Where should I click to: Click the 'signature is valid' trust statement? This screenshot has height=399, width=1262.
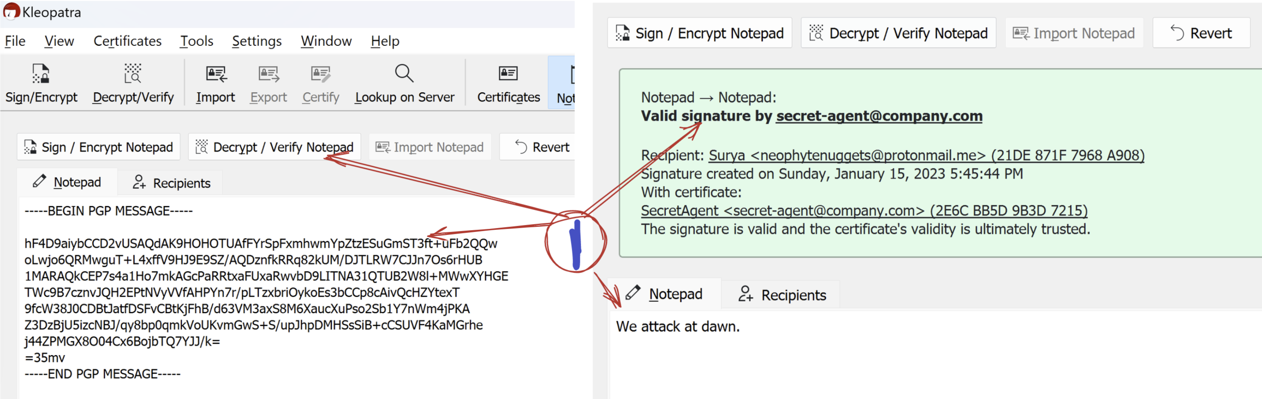866,229
